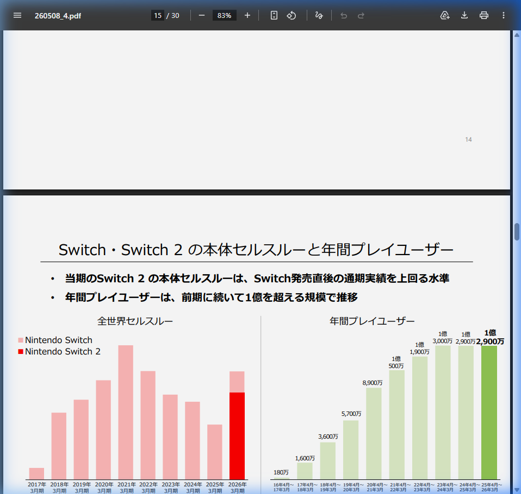The image size is (521, 494).
Task: Zoom in with the plus button
Action: pos(247,15)
